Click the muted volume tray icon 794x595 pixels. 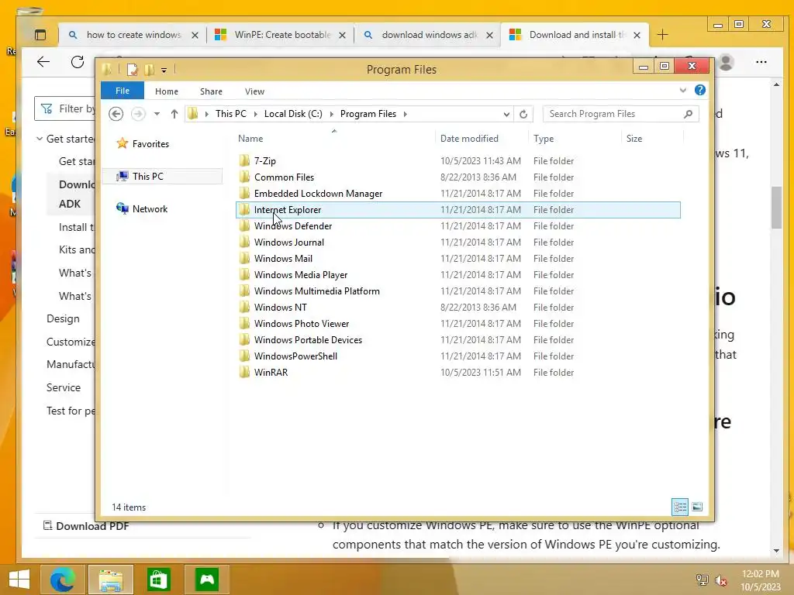pos(721,580)
